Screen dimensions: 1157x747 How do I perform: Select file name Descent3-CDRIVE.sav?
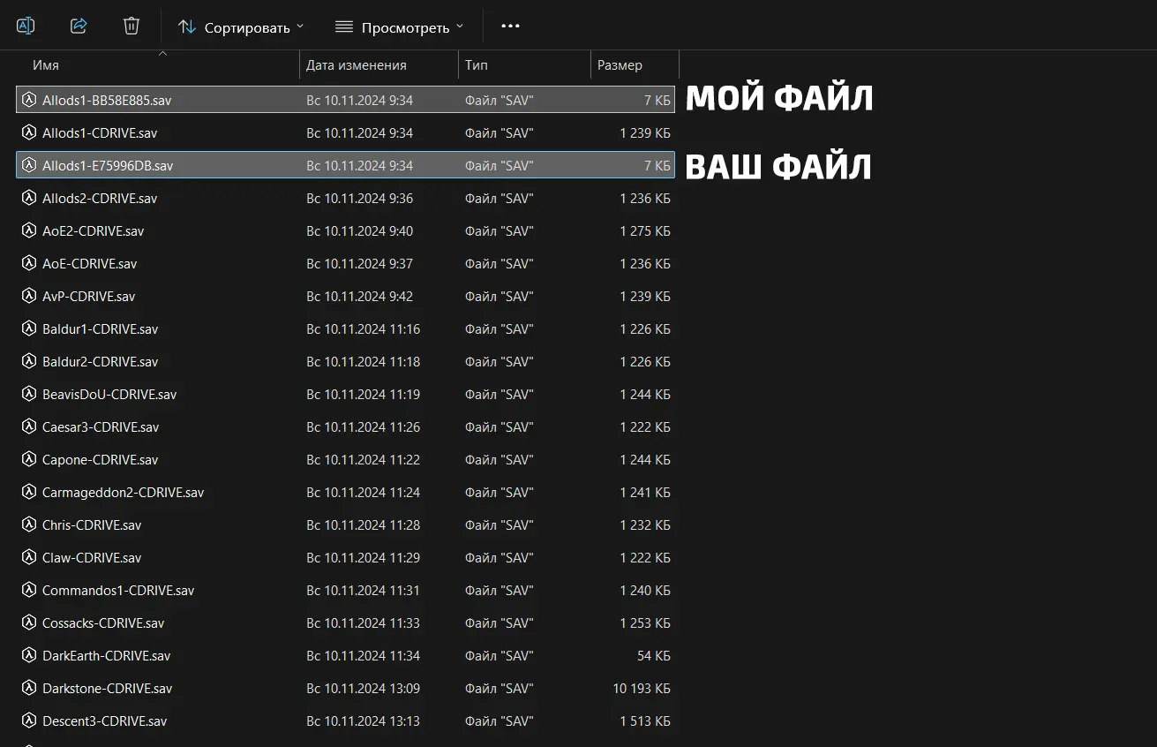(105, 721)
